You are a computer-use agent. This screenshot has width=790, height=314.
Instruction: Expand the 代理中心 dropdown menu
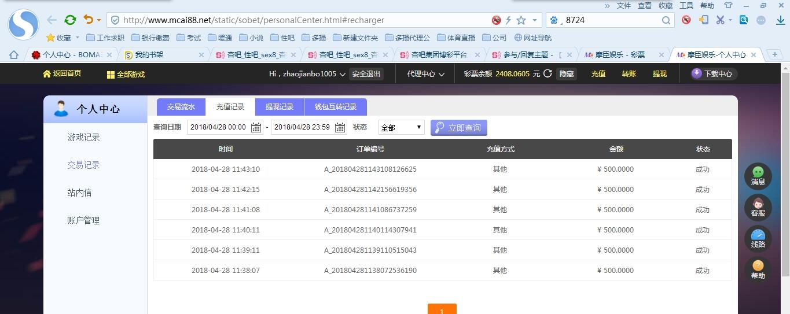(425, 74)
